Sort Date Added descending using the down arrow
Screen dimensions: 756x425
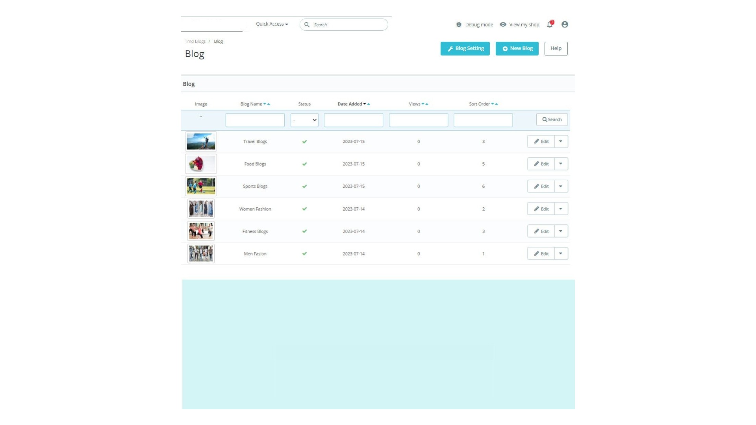[364, 104]
